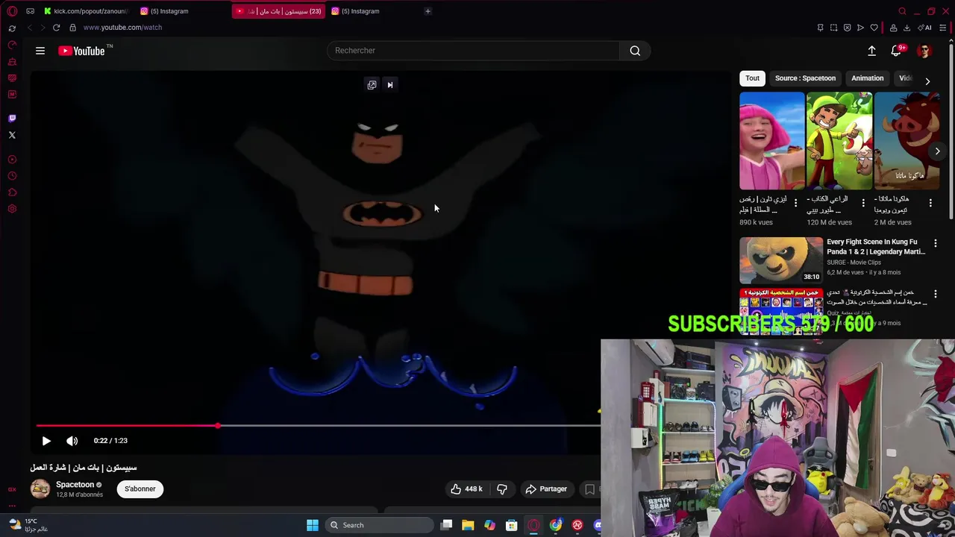Open the history clock sidebar icon
Viewport: 955px width, 537px height.
12,176
